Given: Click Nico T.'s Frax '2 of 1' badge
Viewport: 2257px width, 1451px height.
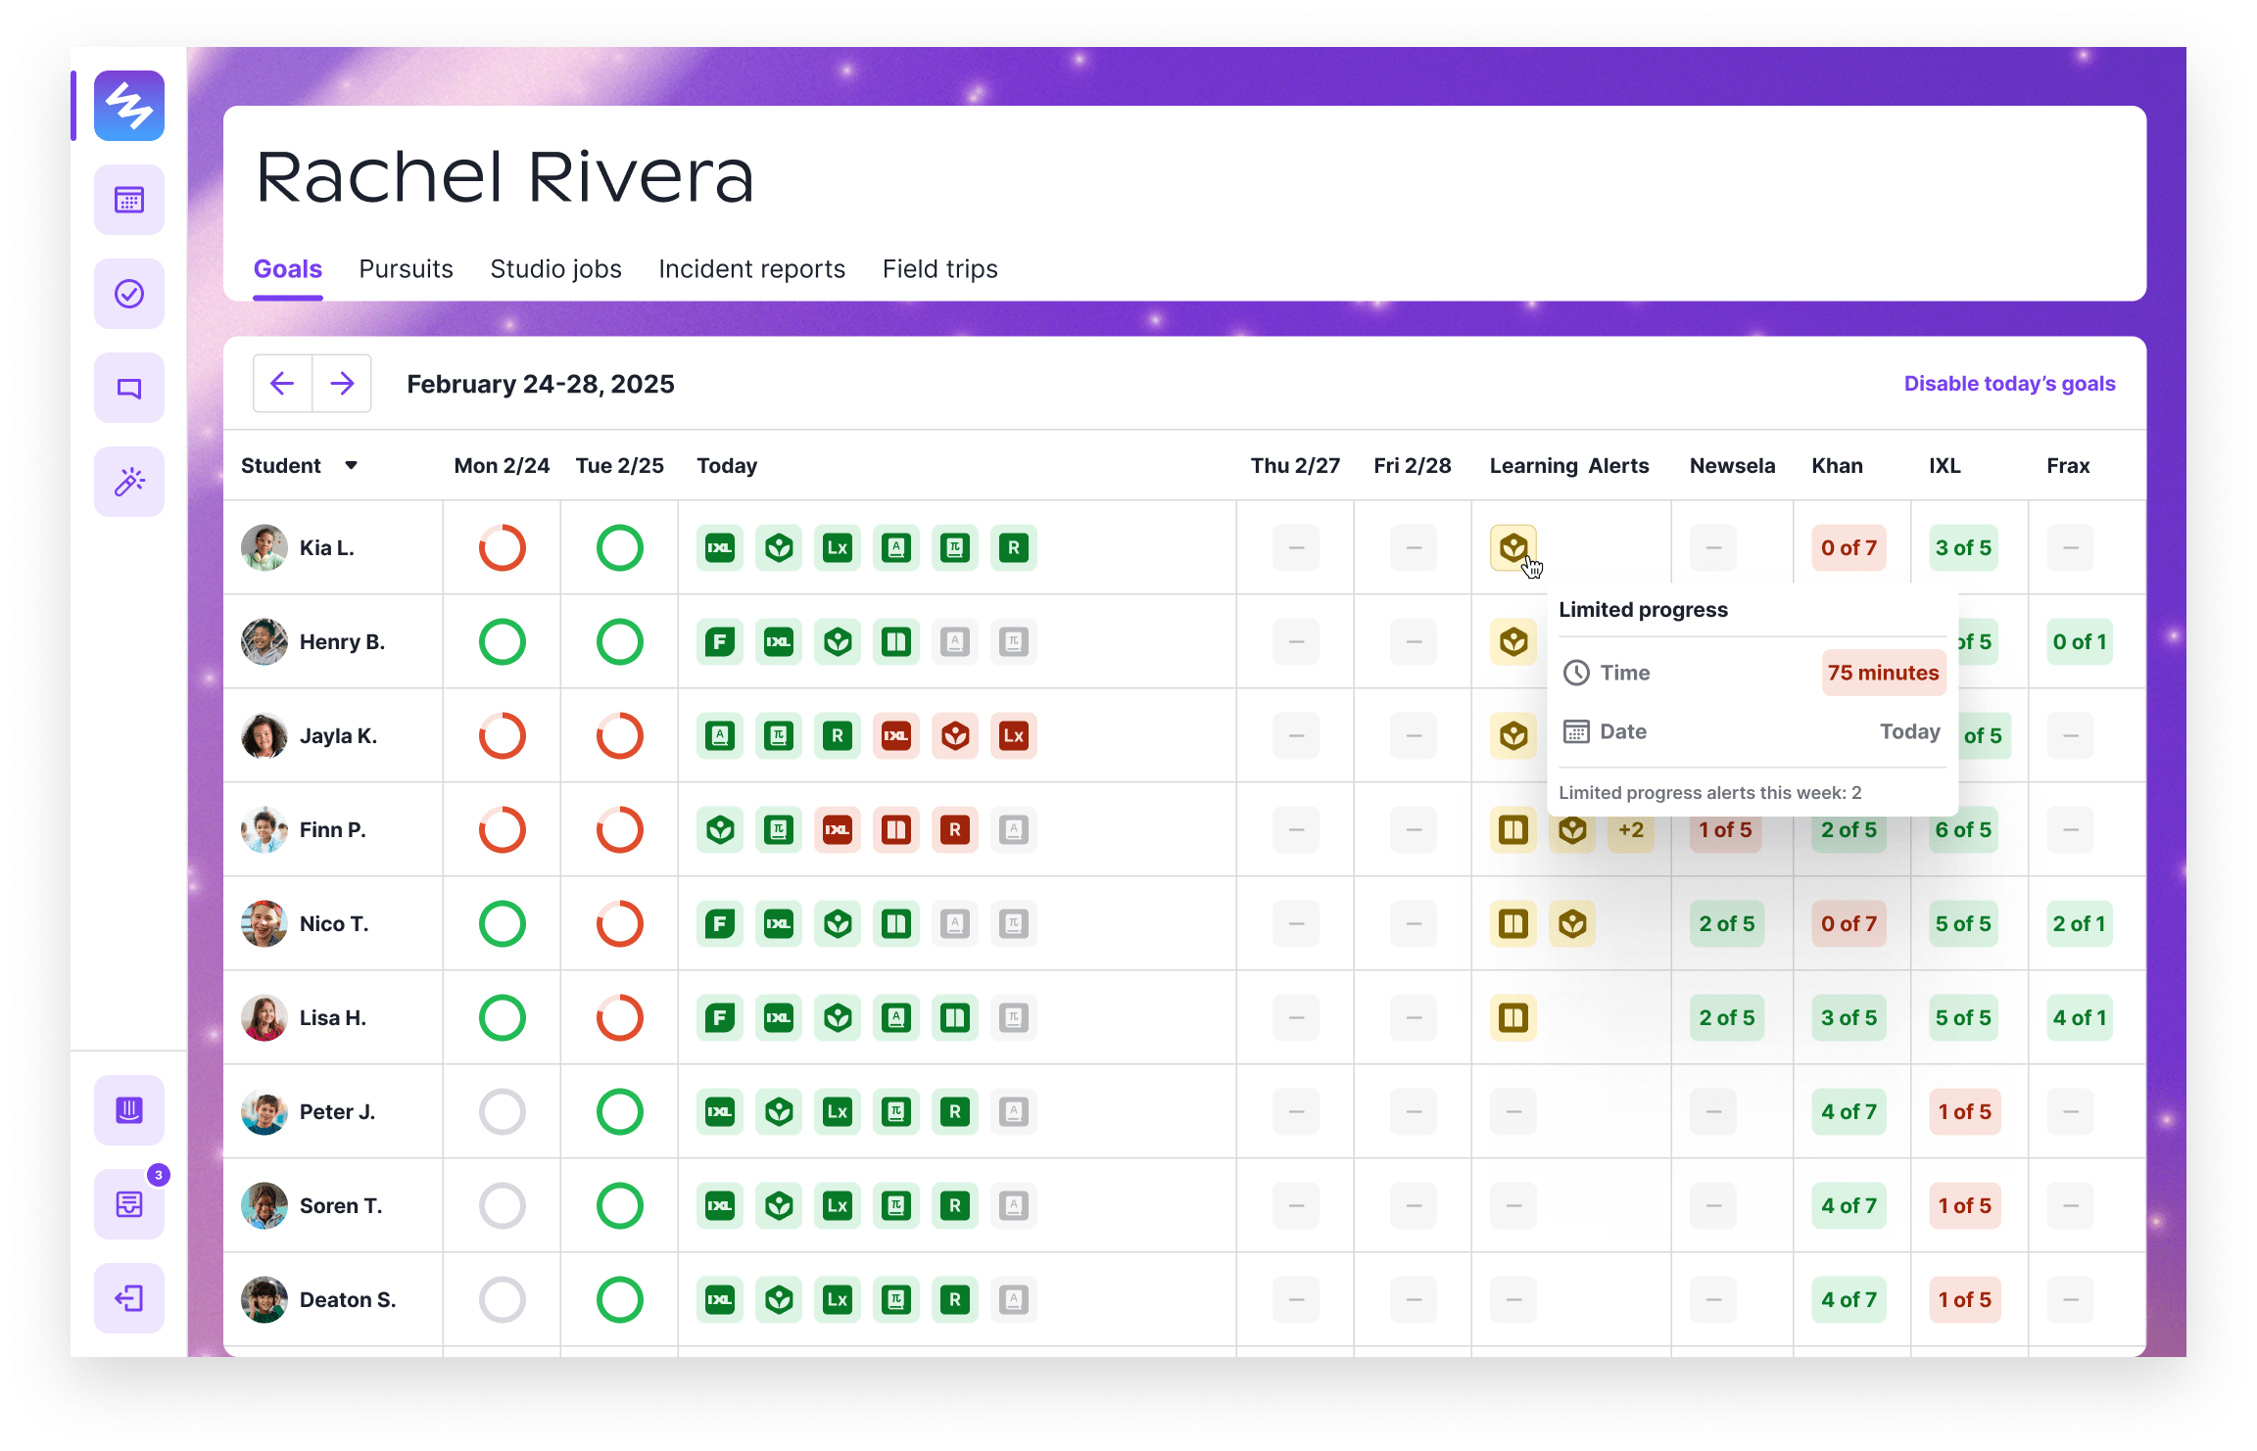Looking at the screenshot, I should pyautogui.click(x=2080, y=924).
